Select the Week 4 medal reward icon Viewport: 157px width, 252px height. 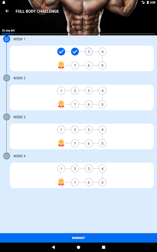coord(61,182)
